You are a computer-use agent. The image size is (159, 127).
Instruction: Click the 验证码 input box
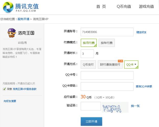click(91, 106)
